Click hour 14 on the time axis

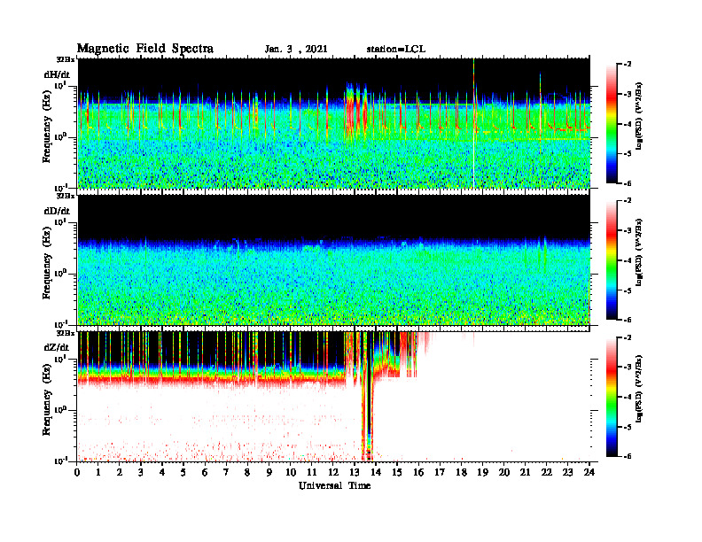pyautogui.click(x=376, y=472)
